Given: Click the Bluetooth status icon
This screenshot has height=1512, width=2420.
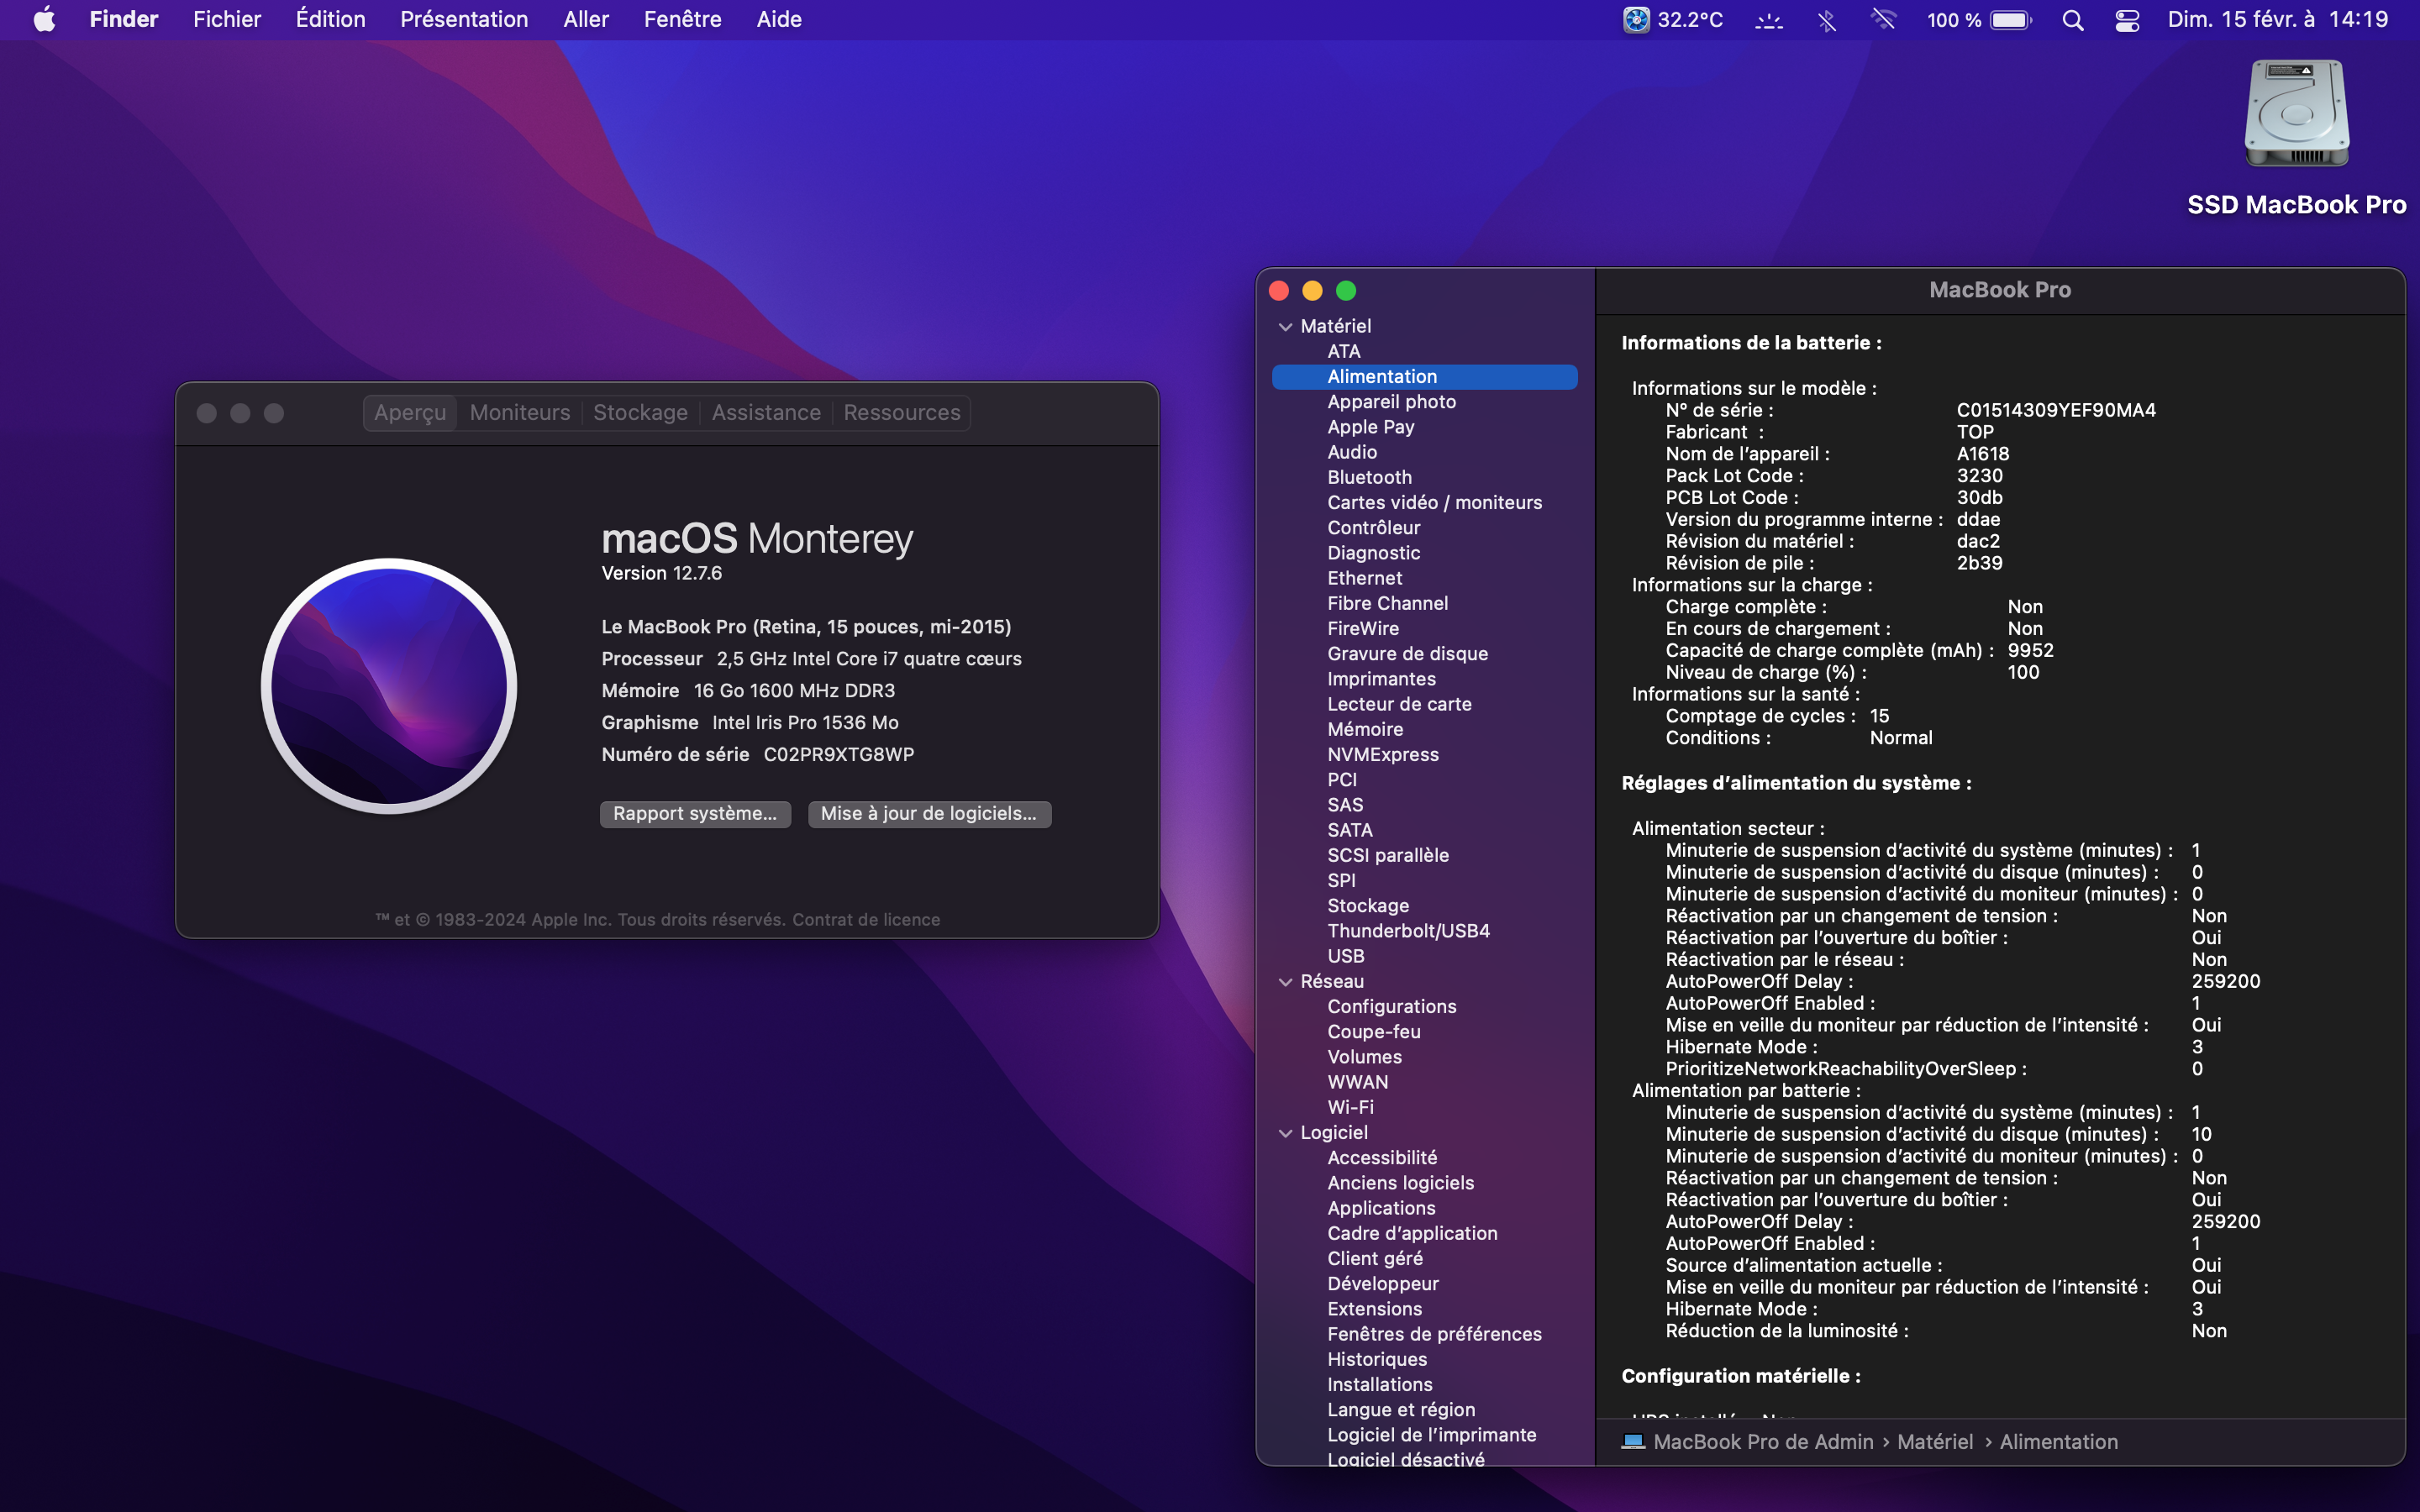Looking at the screenshot, I should 1826,20.
